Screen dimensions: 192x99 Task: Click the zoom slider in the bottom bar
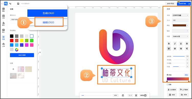tap(96, 95)
